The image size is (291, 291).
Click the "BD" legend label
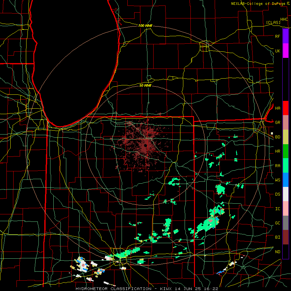point(277,137)
